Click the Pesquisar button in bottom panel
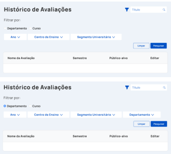This screenshot has height=154, width=171. point(159,124)
